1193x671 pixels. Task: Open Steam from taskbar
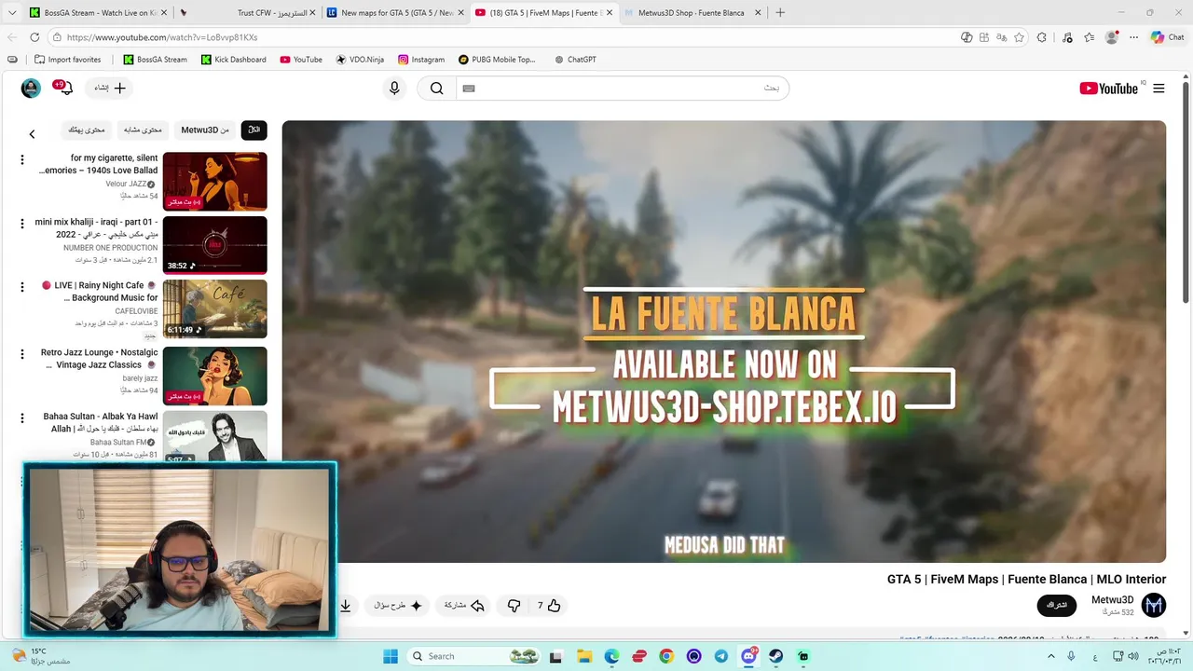pyautogui.click(x=776, y=656)
